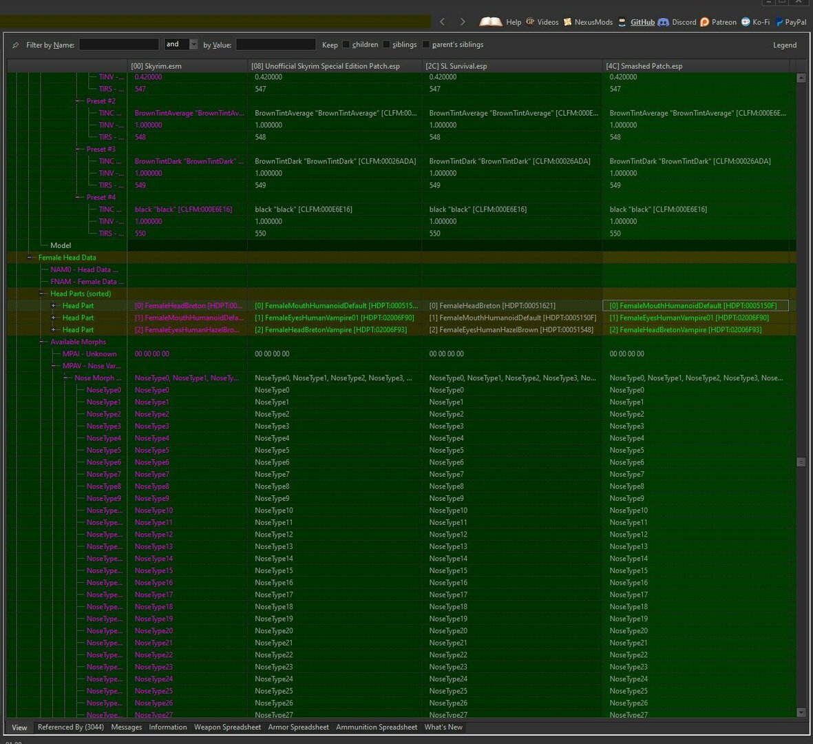The width and height of the screenshot is (813, 744).
Task: Open the Ko-Fi cup icon
Action: [x=746, y=22]
